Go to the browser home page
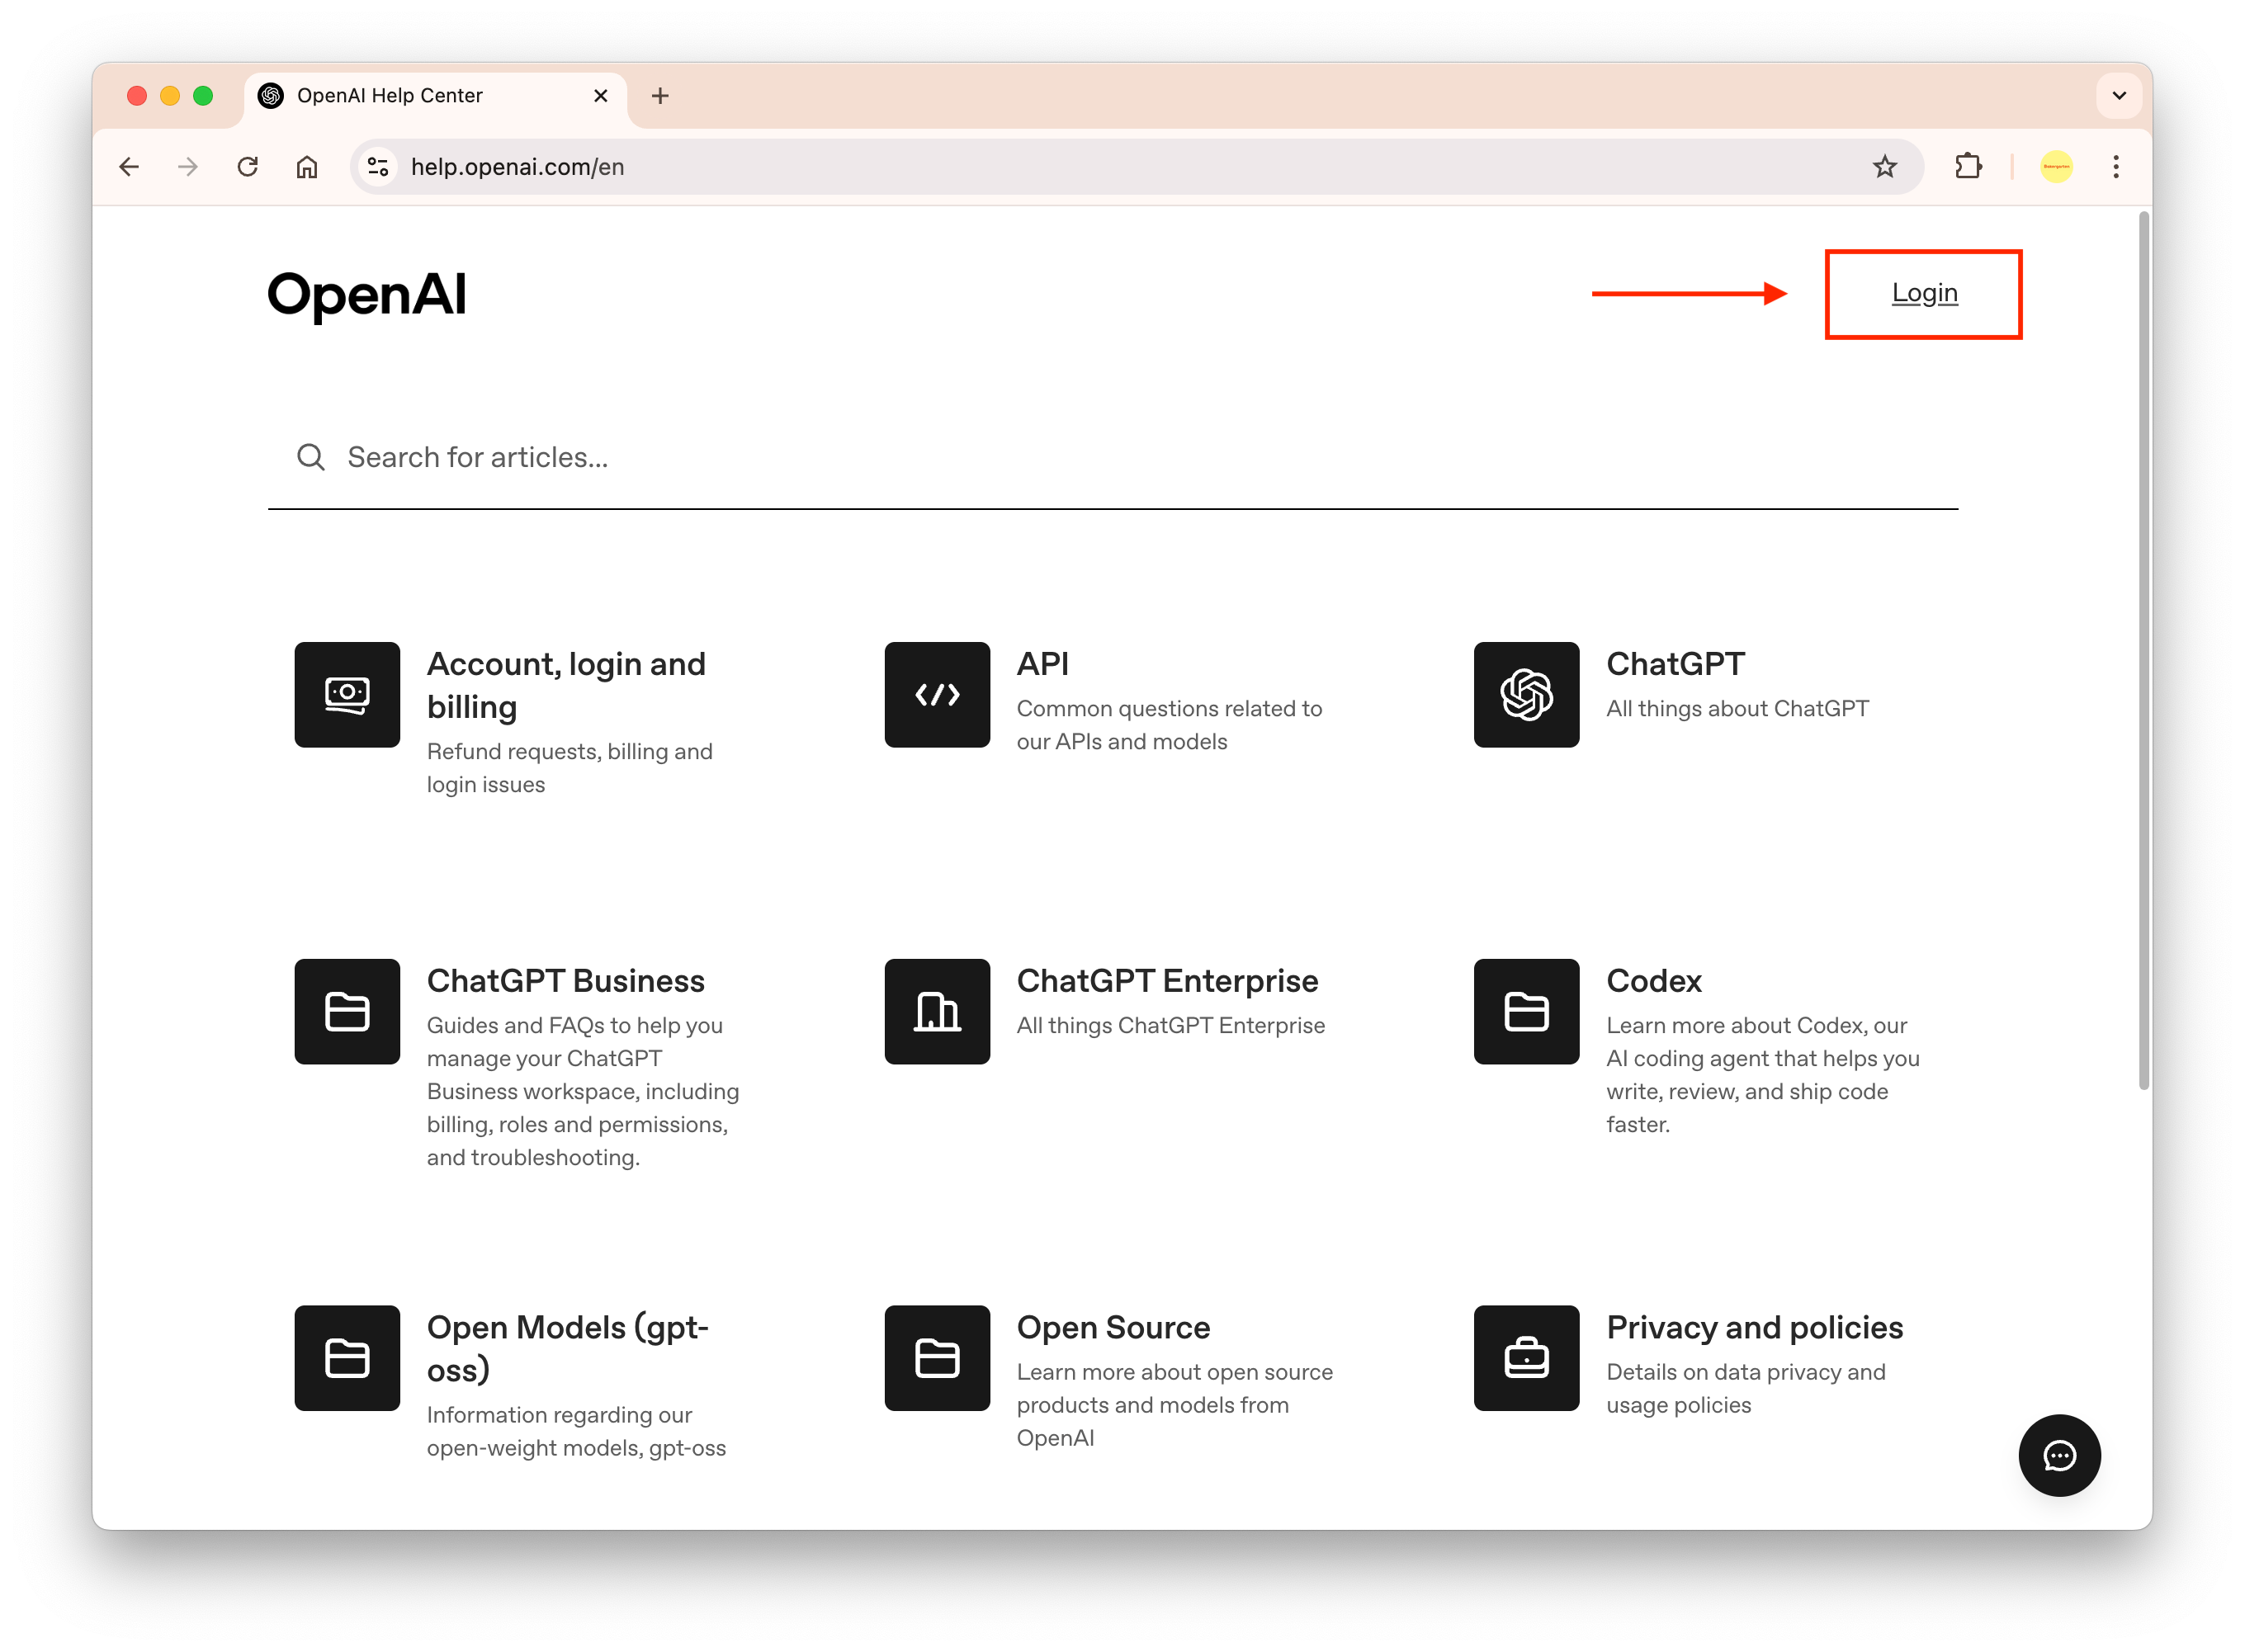The image size is (2245, 1652). (x=307, y=167)
